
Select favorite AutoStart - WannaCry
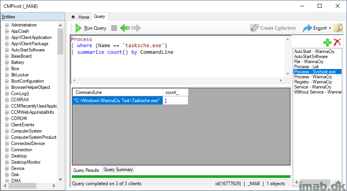point(314,51)
